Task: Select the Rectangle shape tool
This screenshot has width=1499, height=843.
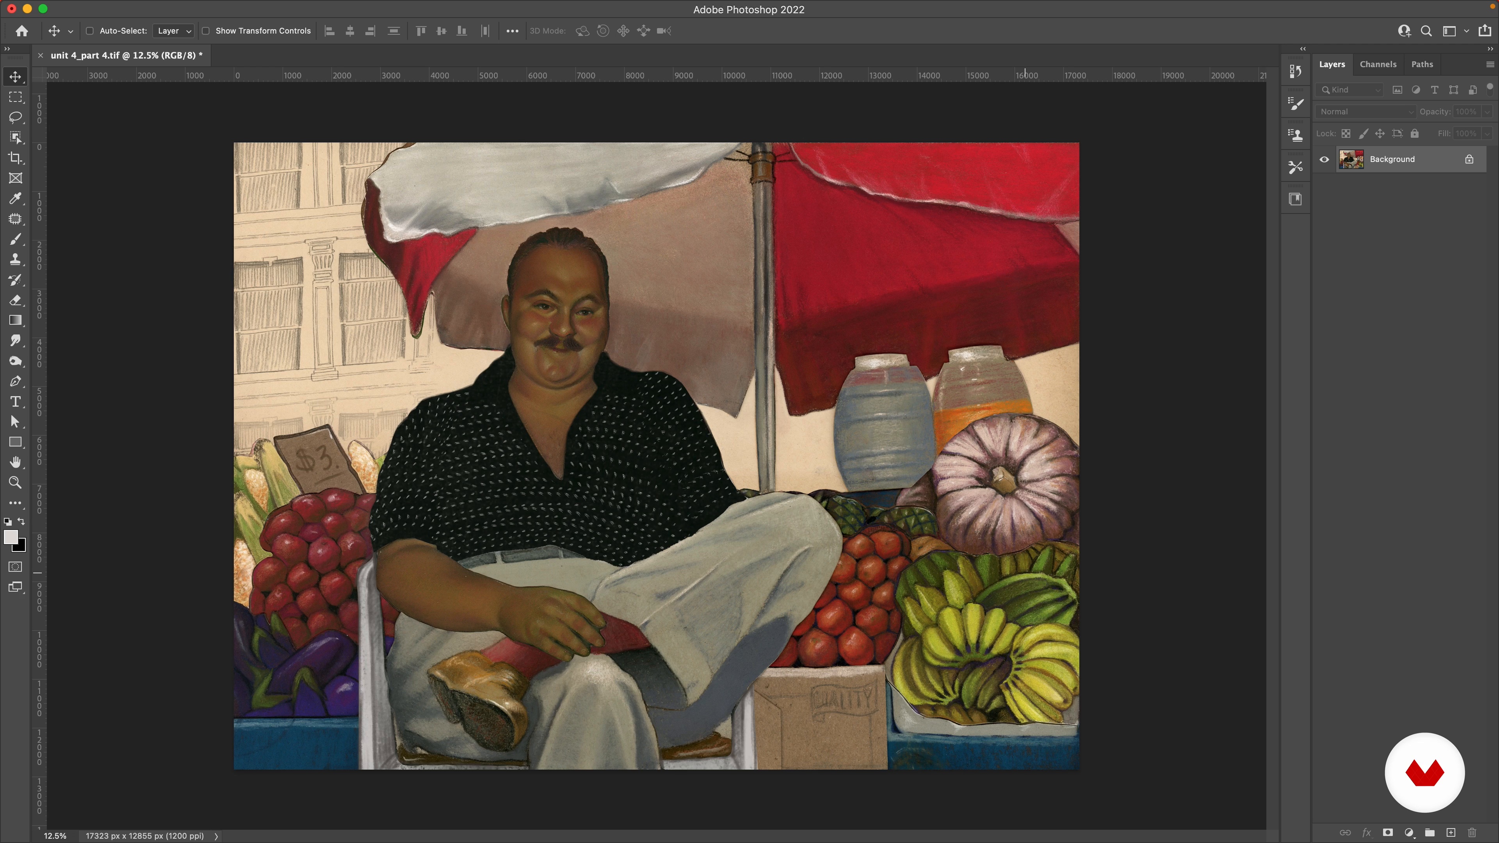Action: point(16,442)
